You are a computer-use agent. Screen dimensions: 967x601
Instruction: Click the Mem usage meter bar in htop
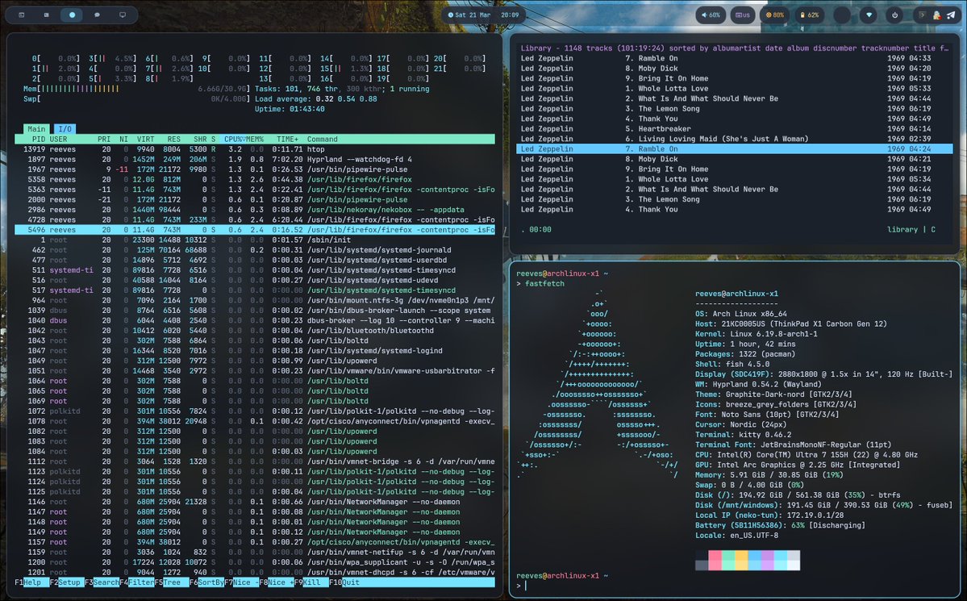point(136,89)
